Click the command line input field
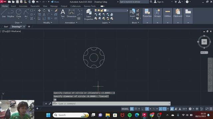 113,103
